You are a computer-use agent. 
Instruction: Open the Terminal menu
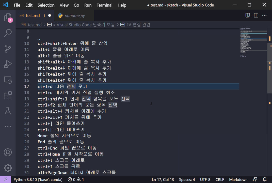(x=104, y=5)
